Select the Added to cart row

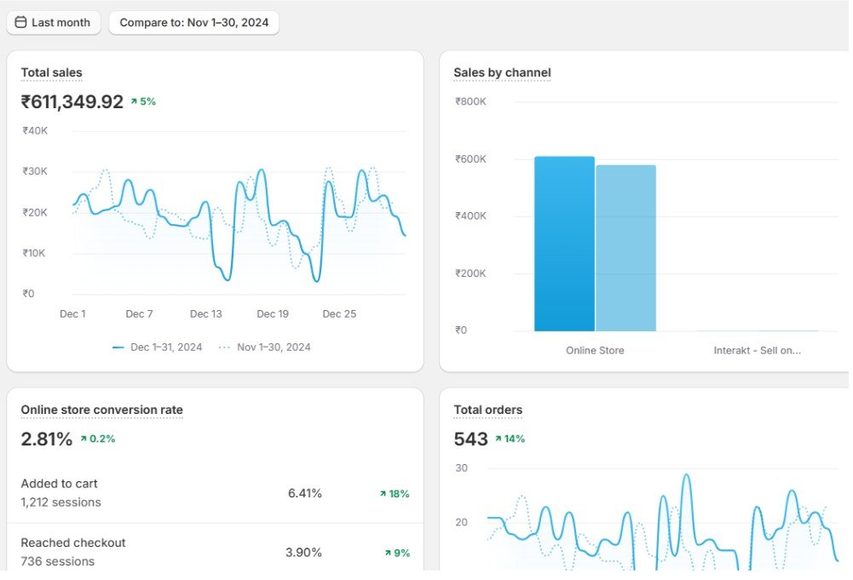point(215,493)
